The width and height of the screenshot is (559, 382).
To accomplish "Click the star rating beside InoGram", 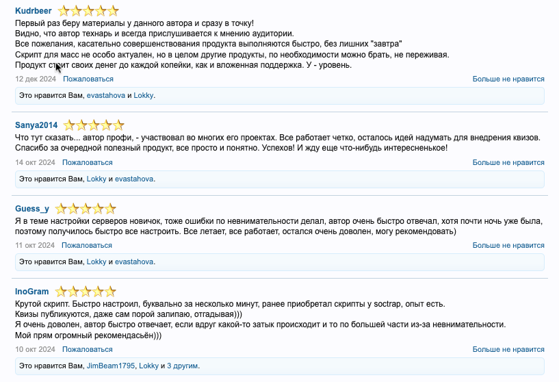I will pos(86,292).
